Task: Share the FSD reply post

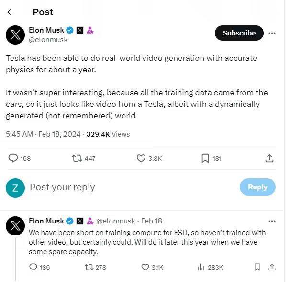Action: (x=272, y=267)
